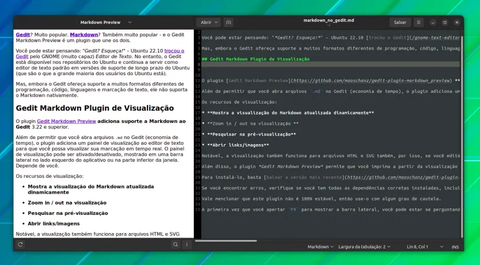Click the markdown_no_gedit.md window title
Screen dimensions: 480x265
click(329, 20)
